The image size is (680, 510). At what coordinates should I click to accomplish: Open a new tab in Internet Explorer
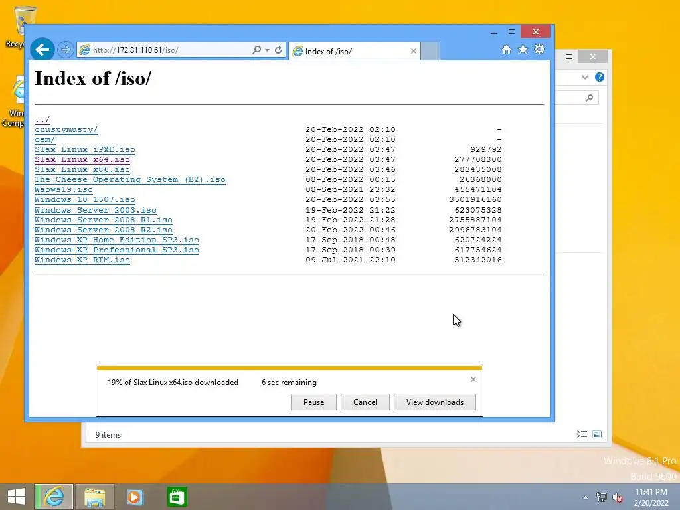click(x=430, y=51)
